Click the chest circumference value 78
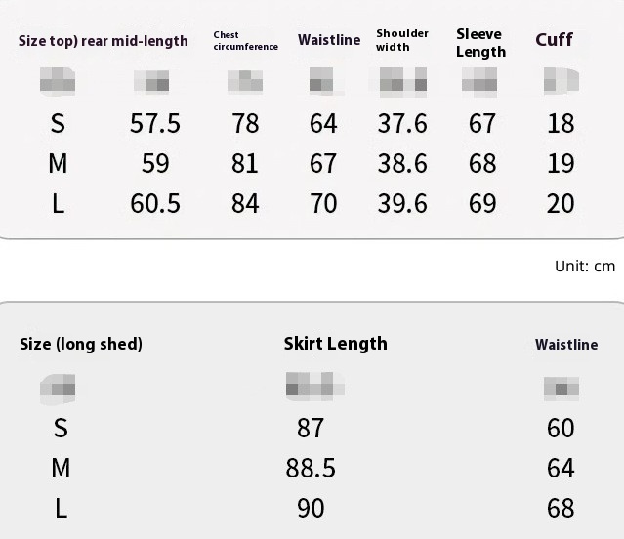Image resolution: width=624 pixels, height=539 pixels. pos(245,123)
